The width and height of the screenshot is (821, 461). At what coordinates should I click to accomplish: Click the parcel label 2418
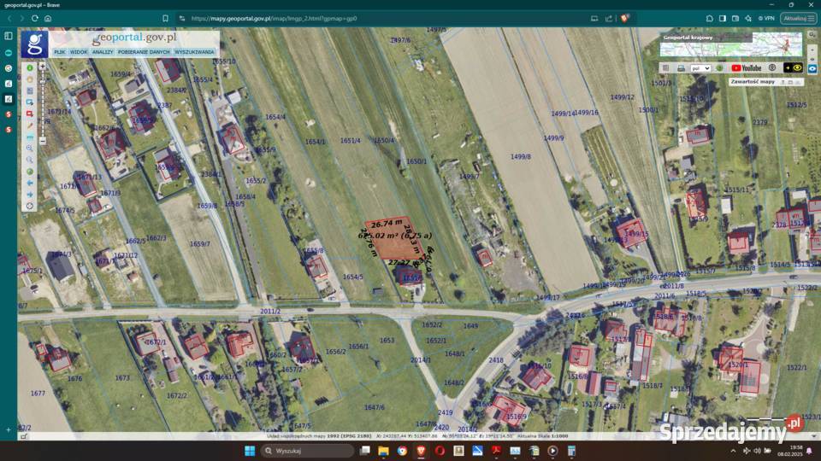pos(496,360)
